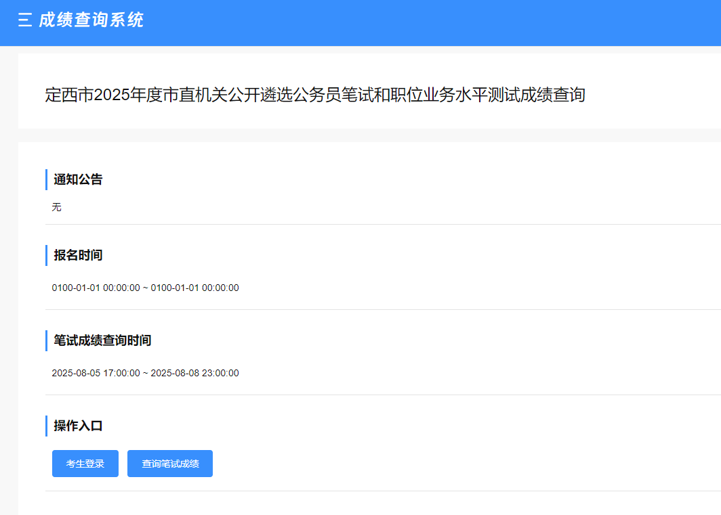
Task: Click blue accent bar beside 笔试成绩查询时间
Action: pyautogui.click(x=46, y=340)
